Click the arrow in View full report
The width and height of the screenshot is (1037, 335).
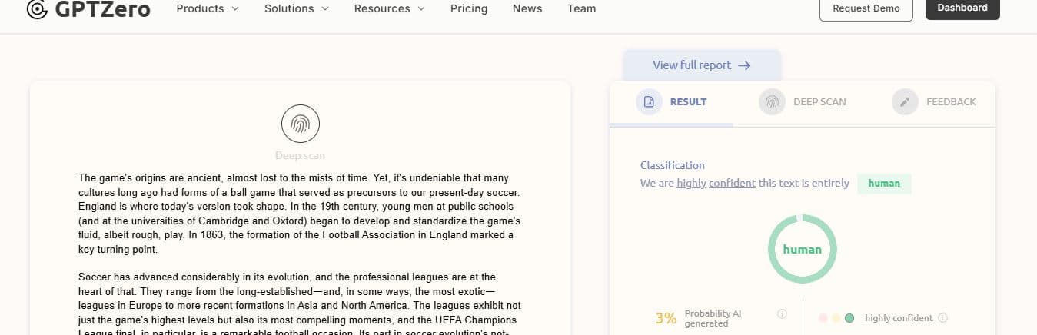[743, 65]
